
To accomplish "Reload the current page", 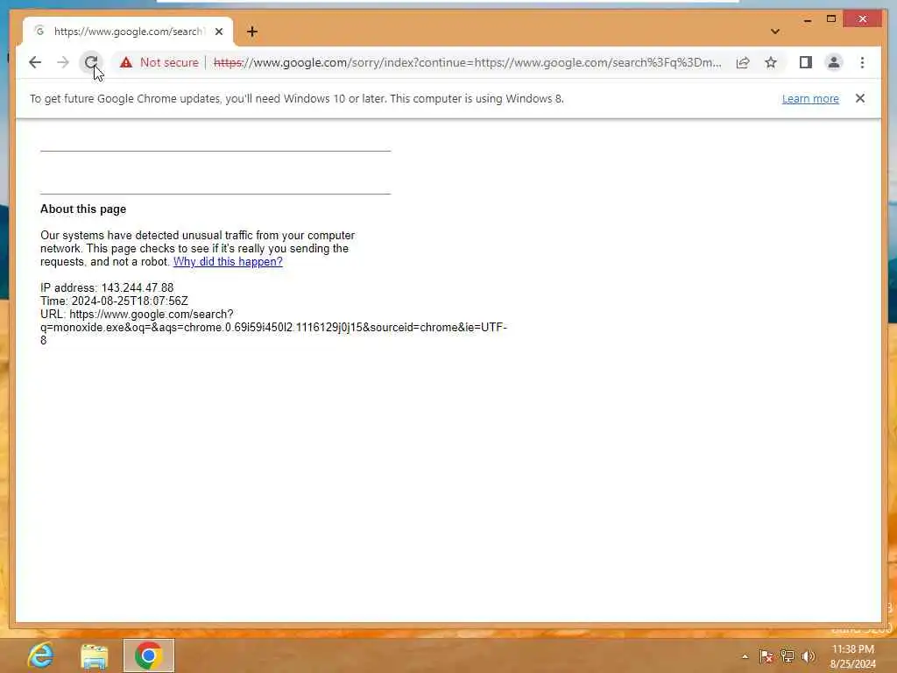I will pos(90,62).
